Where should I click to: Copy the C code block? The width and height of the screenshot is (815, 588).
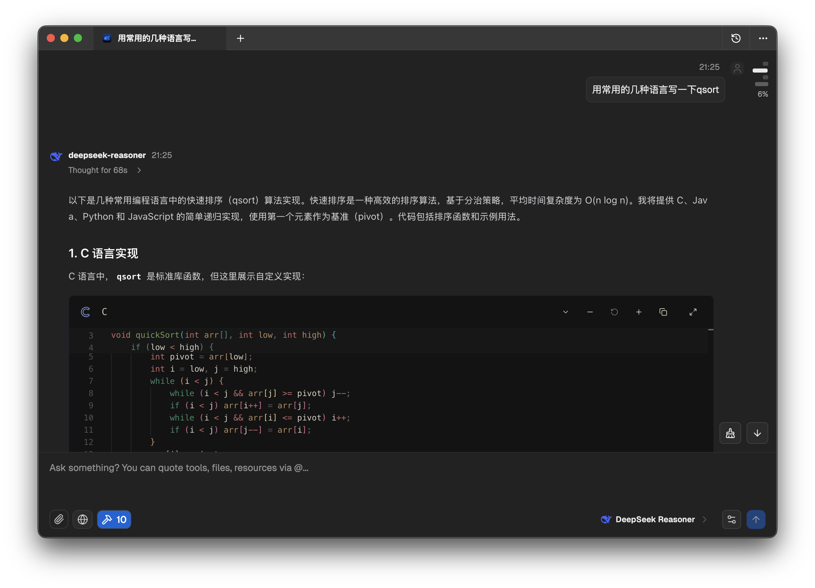[663, 312]
